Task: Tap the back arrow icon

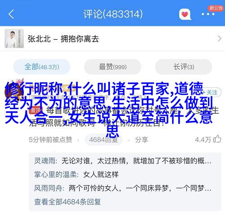Action: tap(11, 14)
